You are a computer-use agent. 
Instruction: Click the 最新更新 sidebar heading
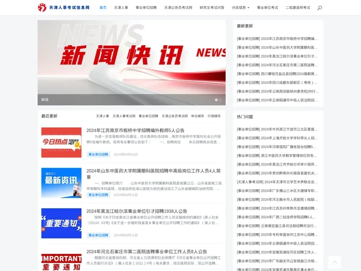point(245,26)
